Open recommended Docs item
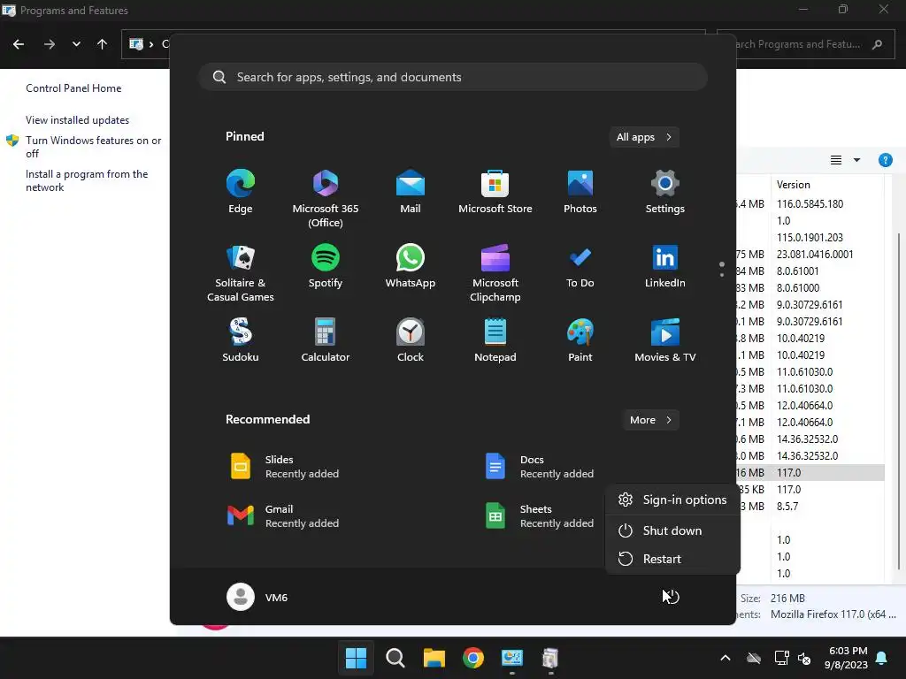 tap(541, 467)
